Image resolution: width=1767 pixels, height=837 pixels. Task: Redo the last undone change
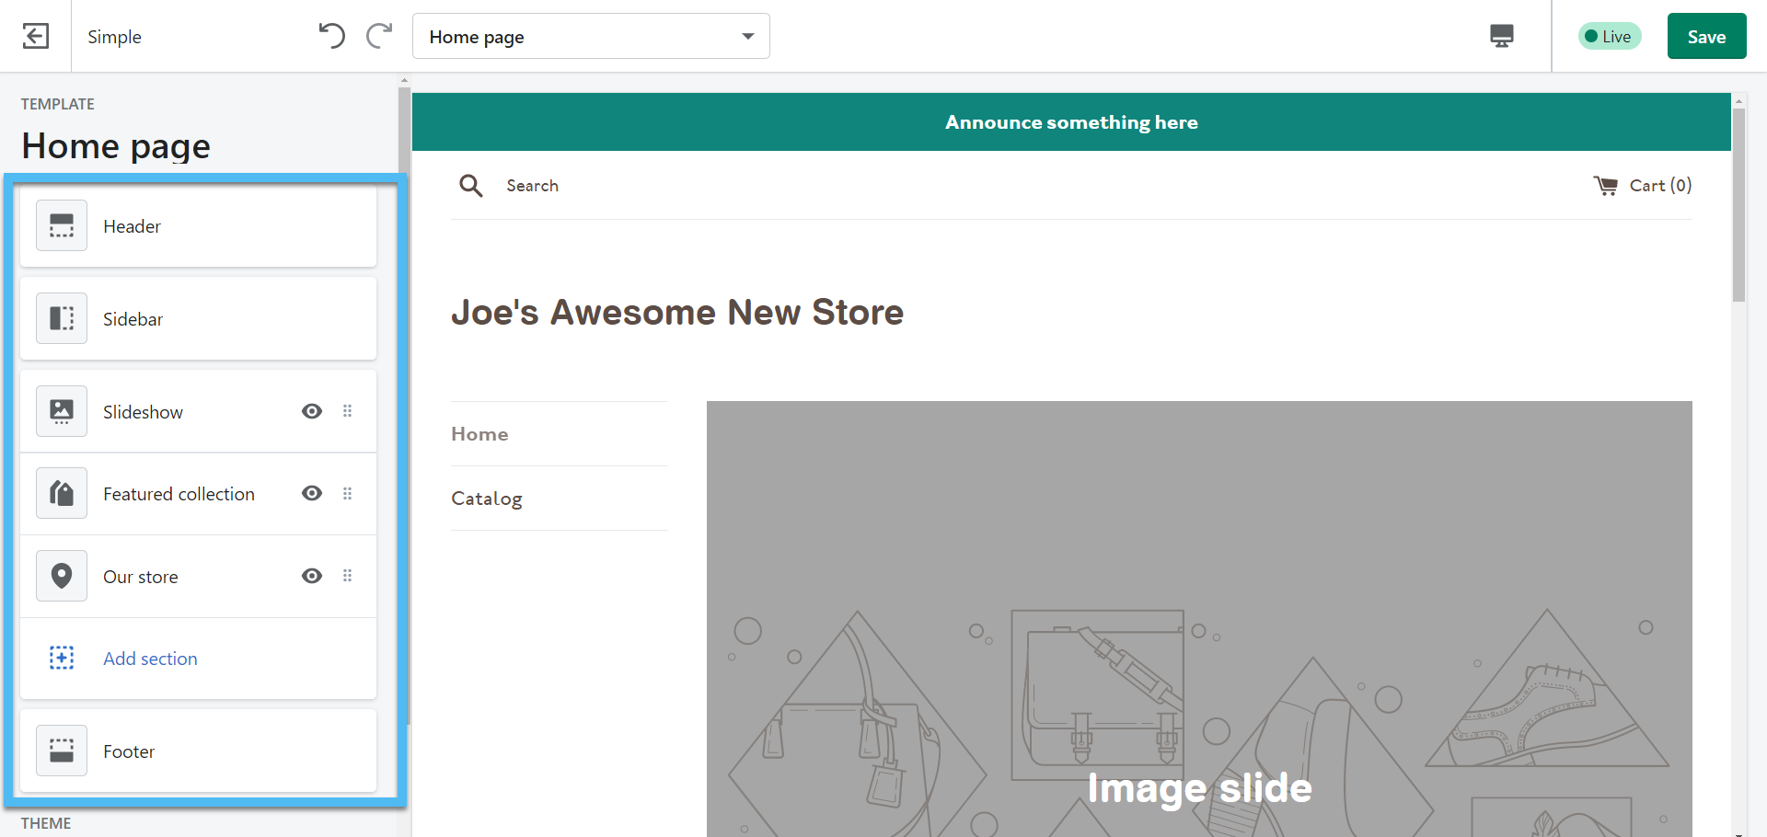379,37
